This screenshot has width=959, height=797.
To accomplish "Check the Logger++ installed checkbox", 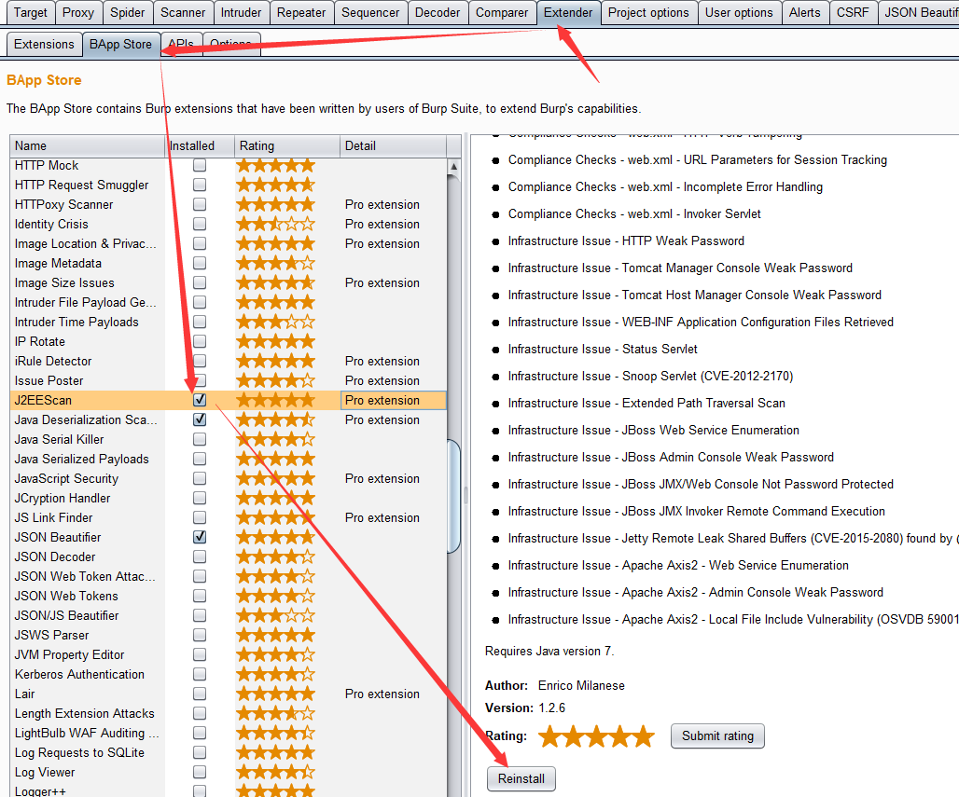I will click(200, 790).
